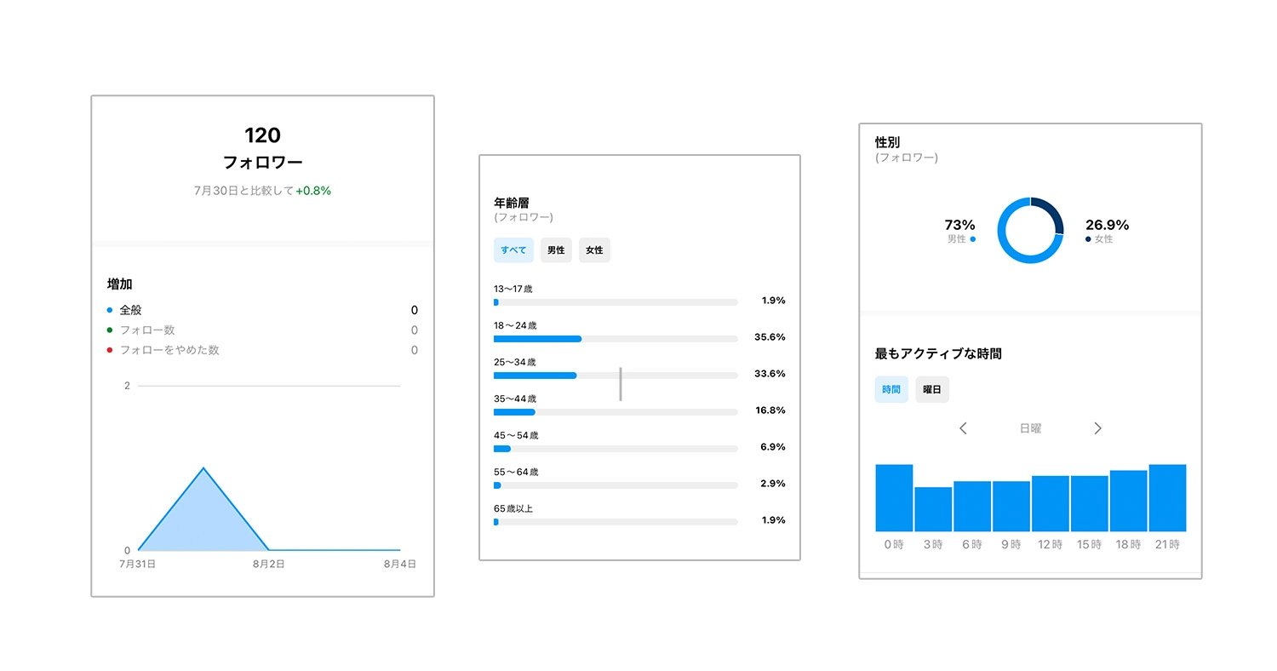
Task: Click the red dot beside フォローをやめた数
Action: [110, 350]
